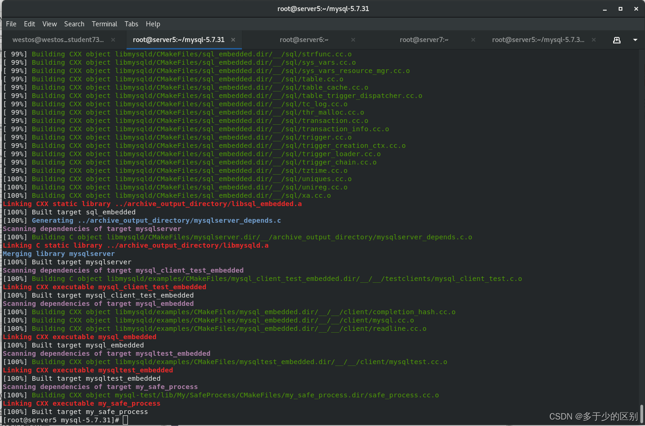Open the Terminal menu
The width and height of the screenshot is (645, 426).
pyautogui.click(x=104, y=24)
